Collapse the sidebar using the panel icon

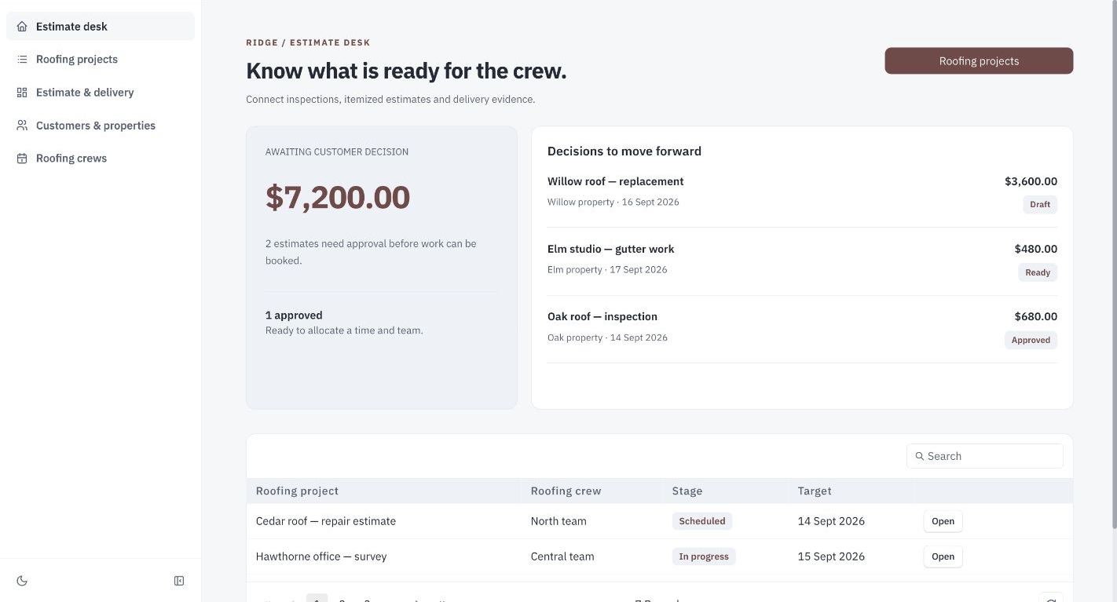tap(179, 581)
